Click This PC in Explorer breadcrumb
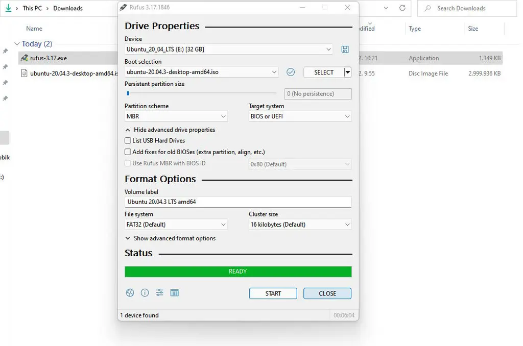The height and width of the screenshot is (346, 523). point(32,8)
